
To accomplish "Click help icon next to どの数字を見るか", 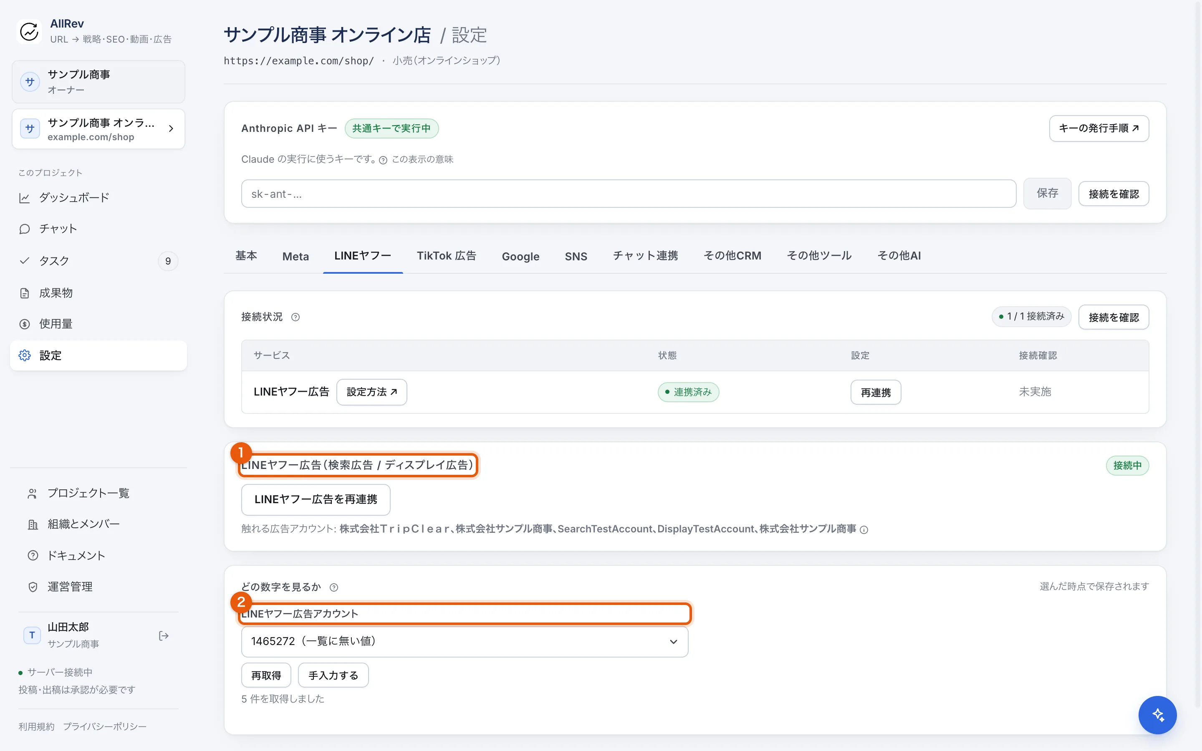I will point(334,587).
